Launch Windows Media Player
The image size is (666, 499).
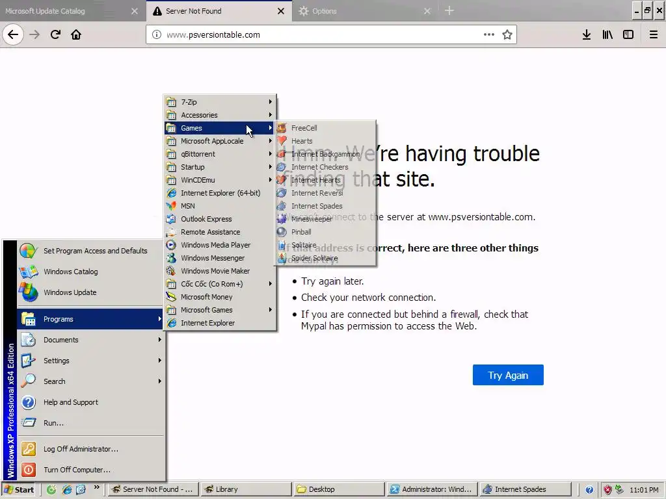click(x=220, y=245)
